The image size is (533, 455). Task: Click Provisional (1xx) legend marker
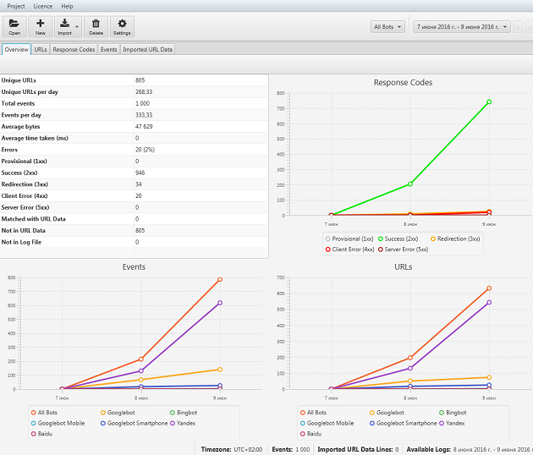[x=328, y=238]
